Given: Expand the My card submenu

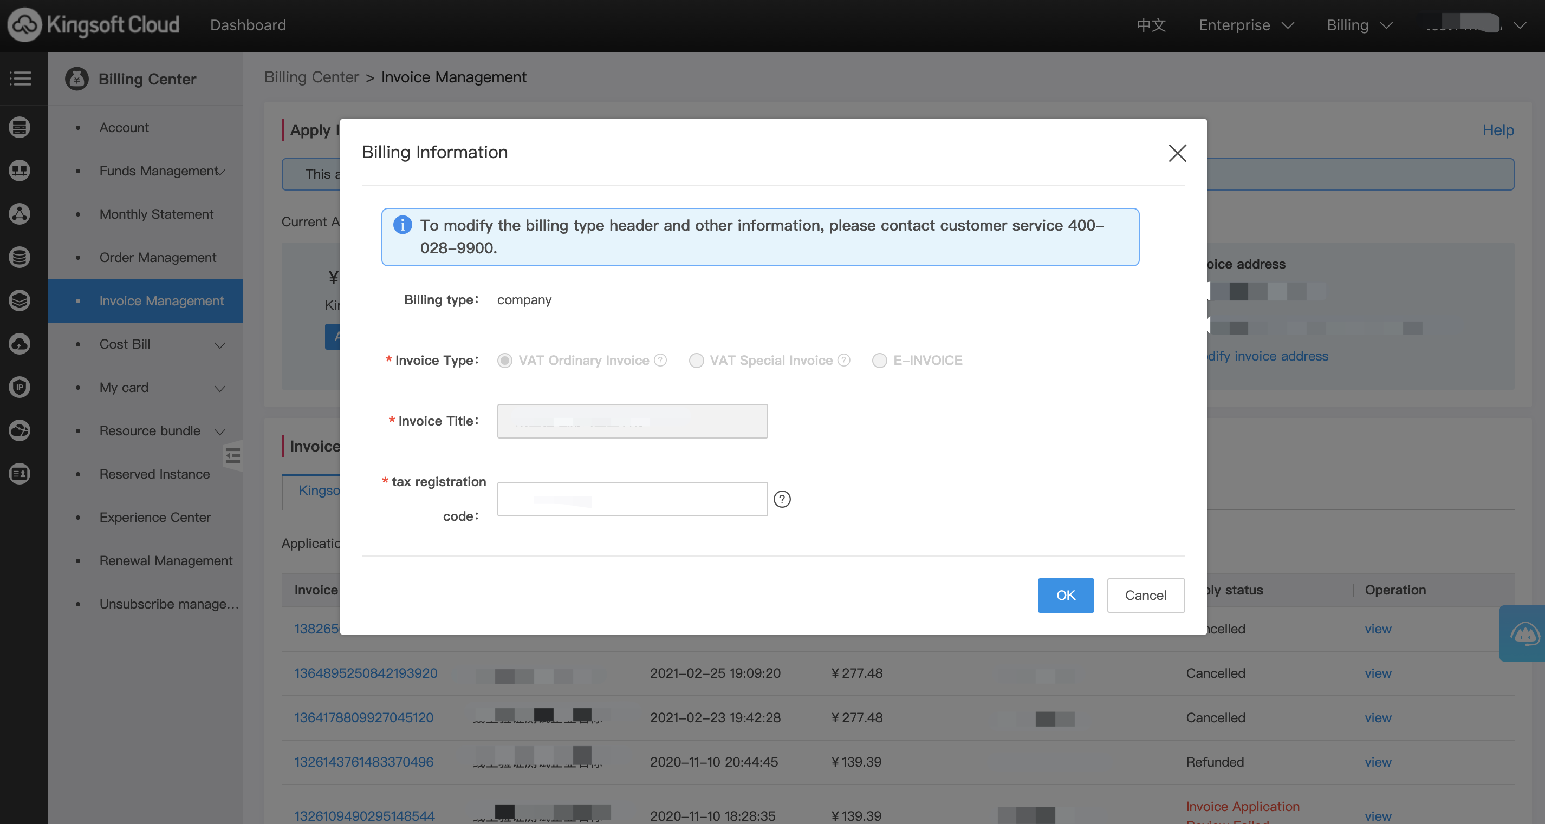Looking at the screenshot, I should coord(220,388).
